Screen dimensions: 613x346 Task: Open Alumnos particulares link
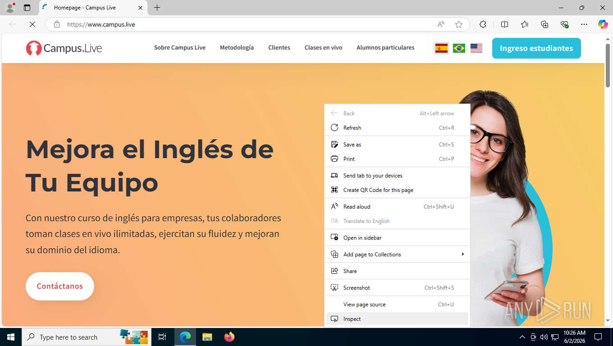[x=385, y=47]
